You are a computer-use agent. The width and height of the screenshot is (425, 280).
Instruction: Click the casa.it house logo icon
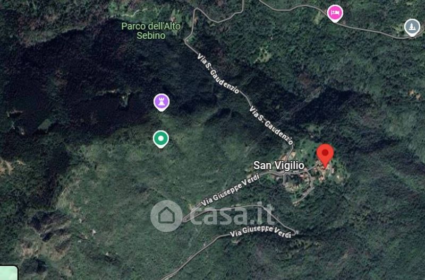pyautogui.click(x=166, y=216)
